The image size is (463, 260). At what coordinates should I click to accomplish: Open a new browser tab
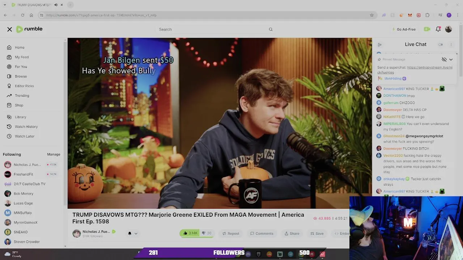click(70, 5)
